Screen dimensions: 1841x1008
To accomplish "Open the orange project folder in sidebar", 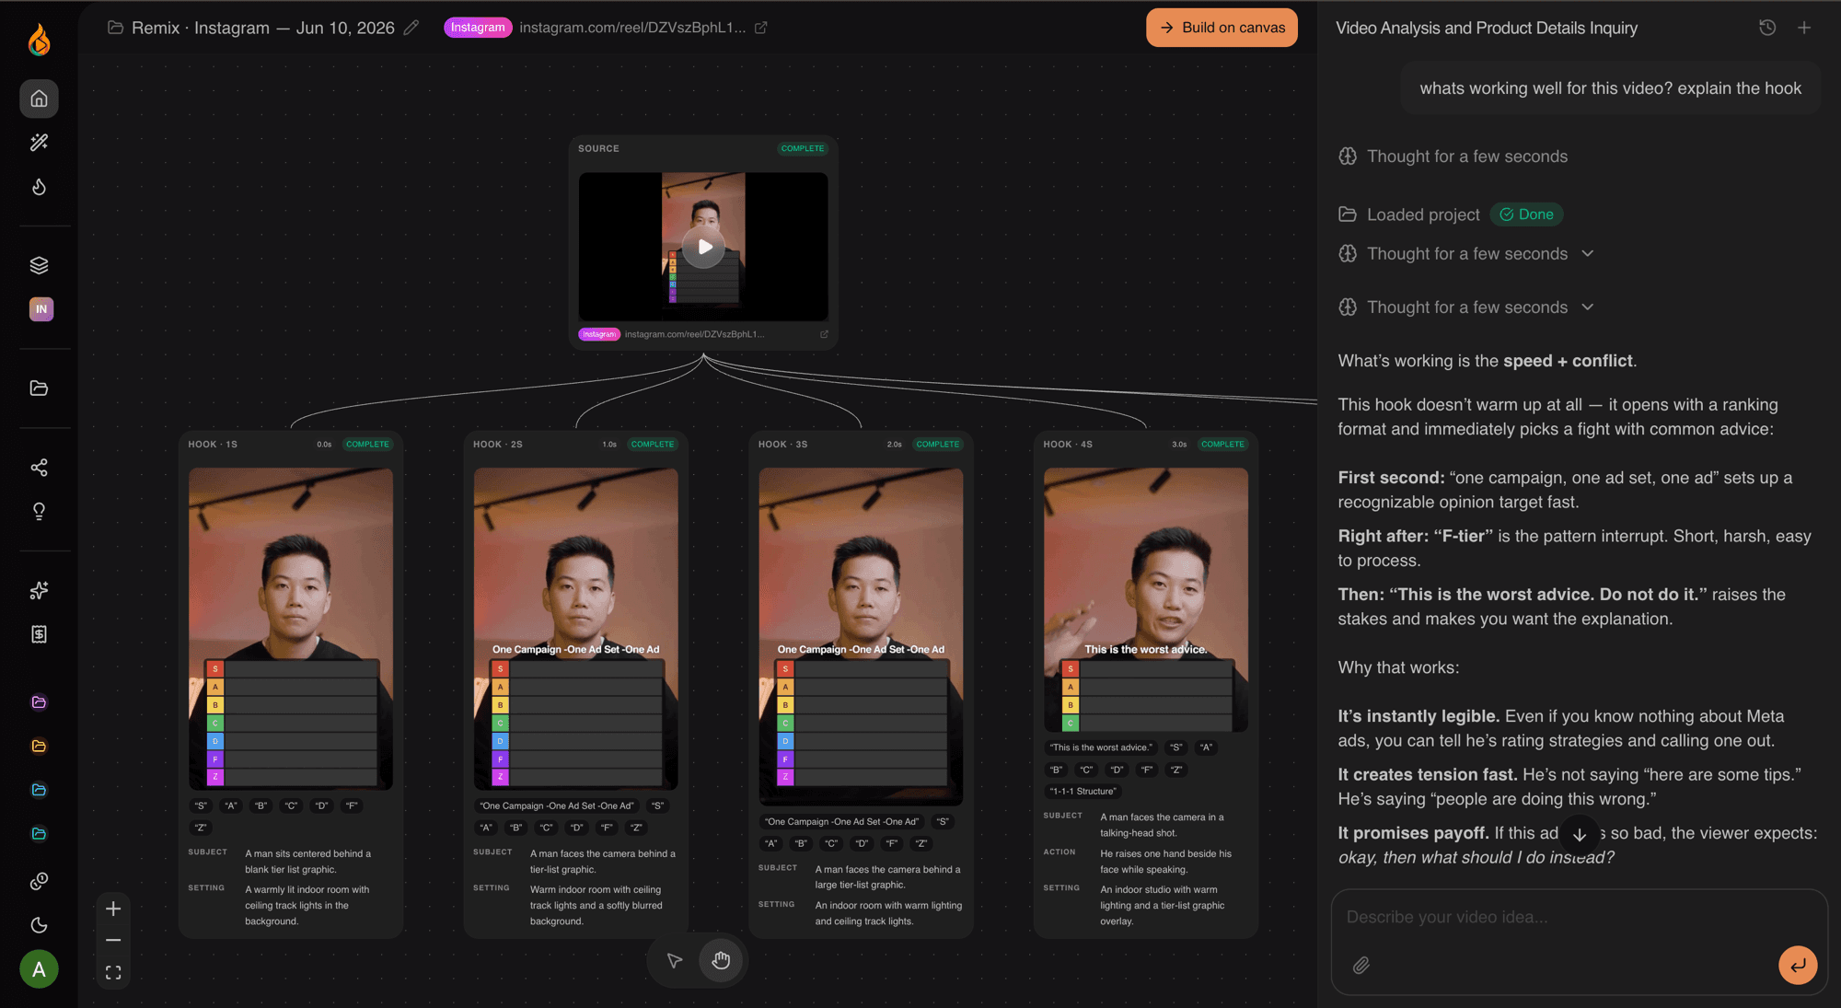I will tap(39, 746).
